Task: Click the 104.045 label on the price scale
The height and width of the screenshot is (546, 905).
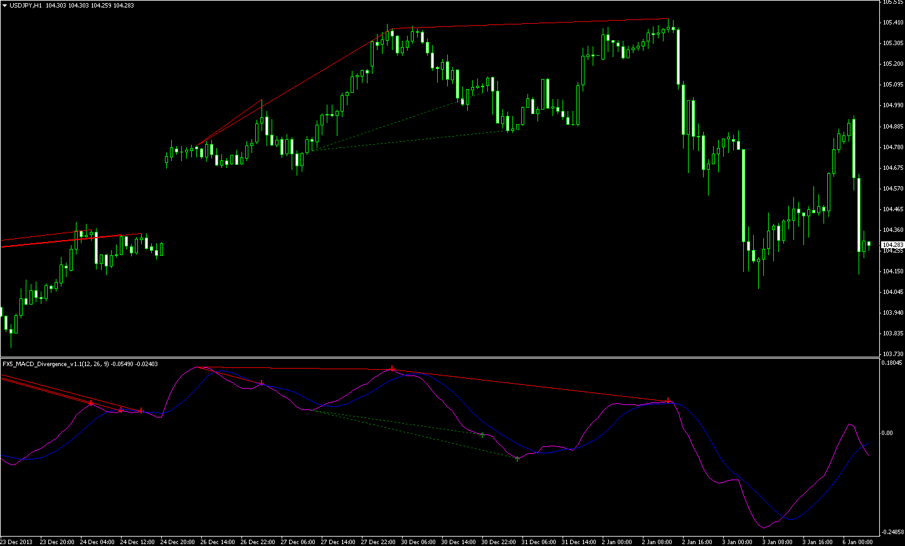Action: coord(892,292)
